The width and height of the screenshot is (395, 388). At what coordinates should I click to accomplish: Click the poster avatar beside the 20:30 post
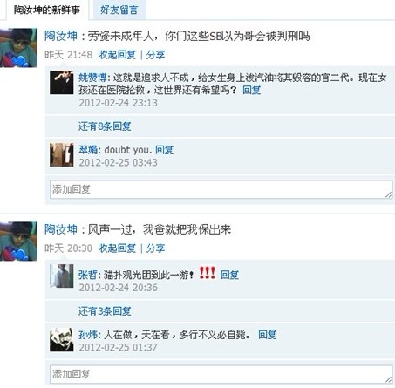tap(18, 242)
